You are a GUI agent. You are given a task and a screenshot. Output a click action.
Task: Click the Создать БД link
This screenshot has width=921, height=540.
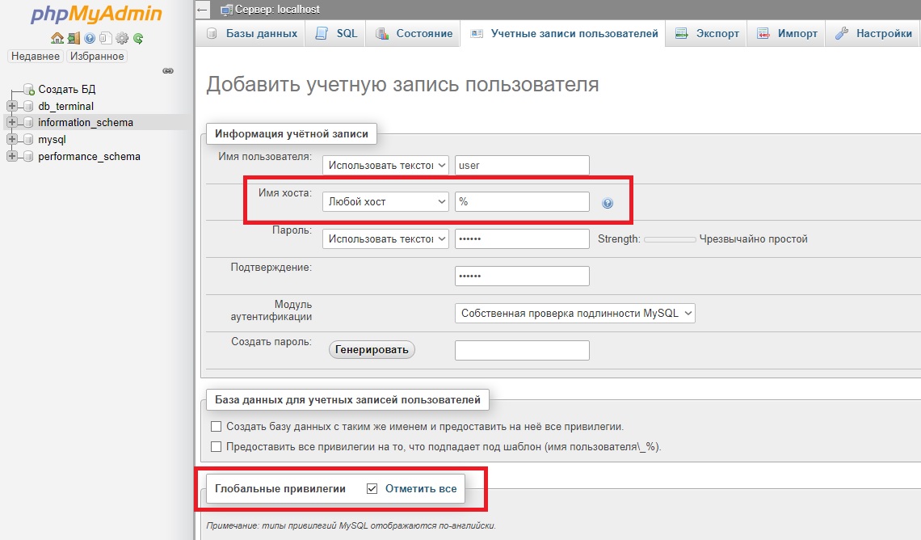[x=67, y=89]
